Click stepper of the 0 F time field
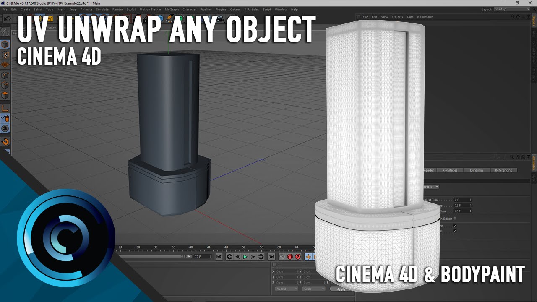Image resolution: width=537 pixels, height=302 pixels. pyautogui.click(x=470, y=200)
